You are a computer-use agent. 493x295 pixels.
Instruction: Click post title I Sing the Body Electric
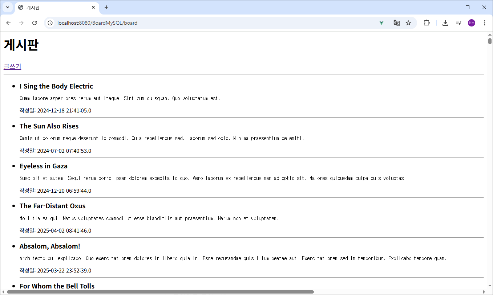pyautogui.click(x=56, y=86)
